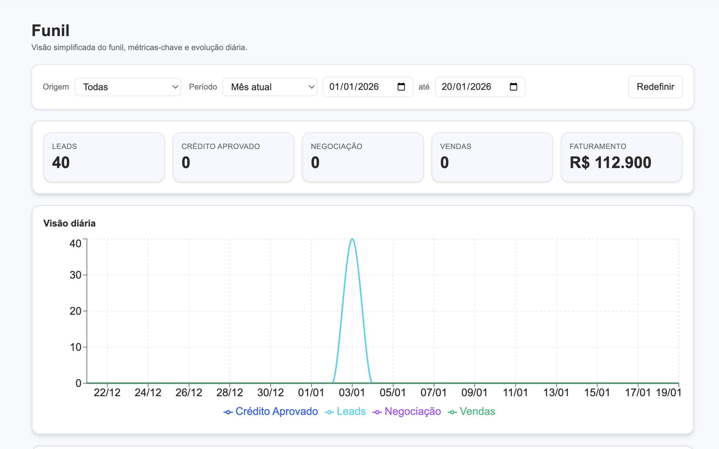Select the Funil page heading
Image resolution: width=719 pixels, height=449 pixels.
click(x=50, y=30)
